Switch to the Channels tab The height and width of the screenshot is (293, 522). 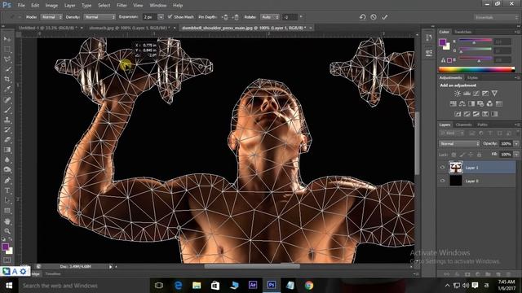464,125
